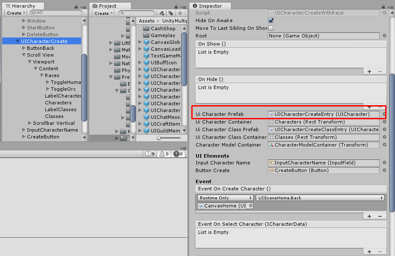Click the lock icon on the Inspector panel

[383, 7]
